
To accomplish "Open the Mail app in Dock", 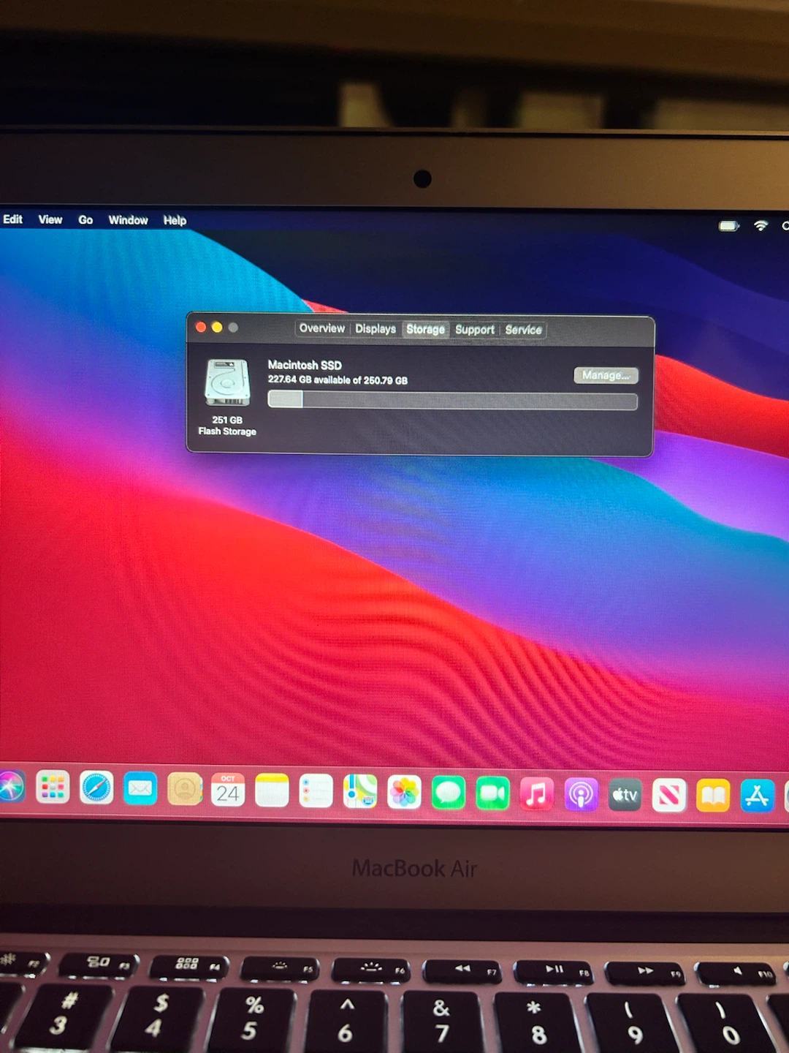I will click(140, 789).
